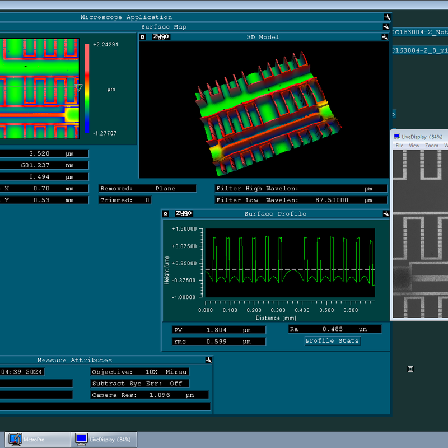This screenshot has width=448, height=448.
Task: Toggle the Surface Profile corner box control
Action: [166, 214]
